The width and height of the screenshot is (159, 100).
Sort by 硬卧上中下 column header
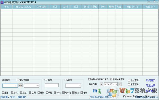coord(133,7)
